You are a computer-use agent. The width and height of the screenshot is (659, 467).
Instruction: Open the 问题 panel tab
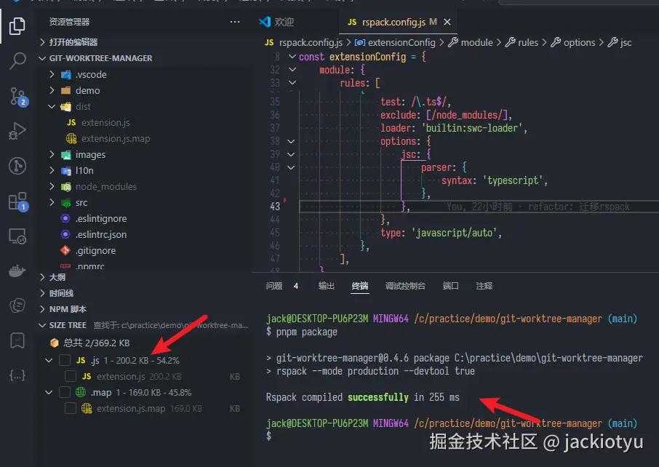(274, 286)
